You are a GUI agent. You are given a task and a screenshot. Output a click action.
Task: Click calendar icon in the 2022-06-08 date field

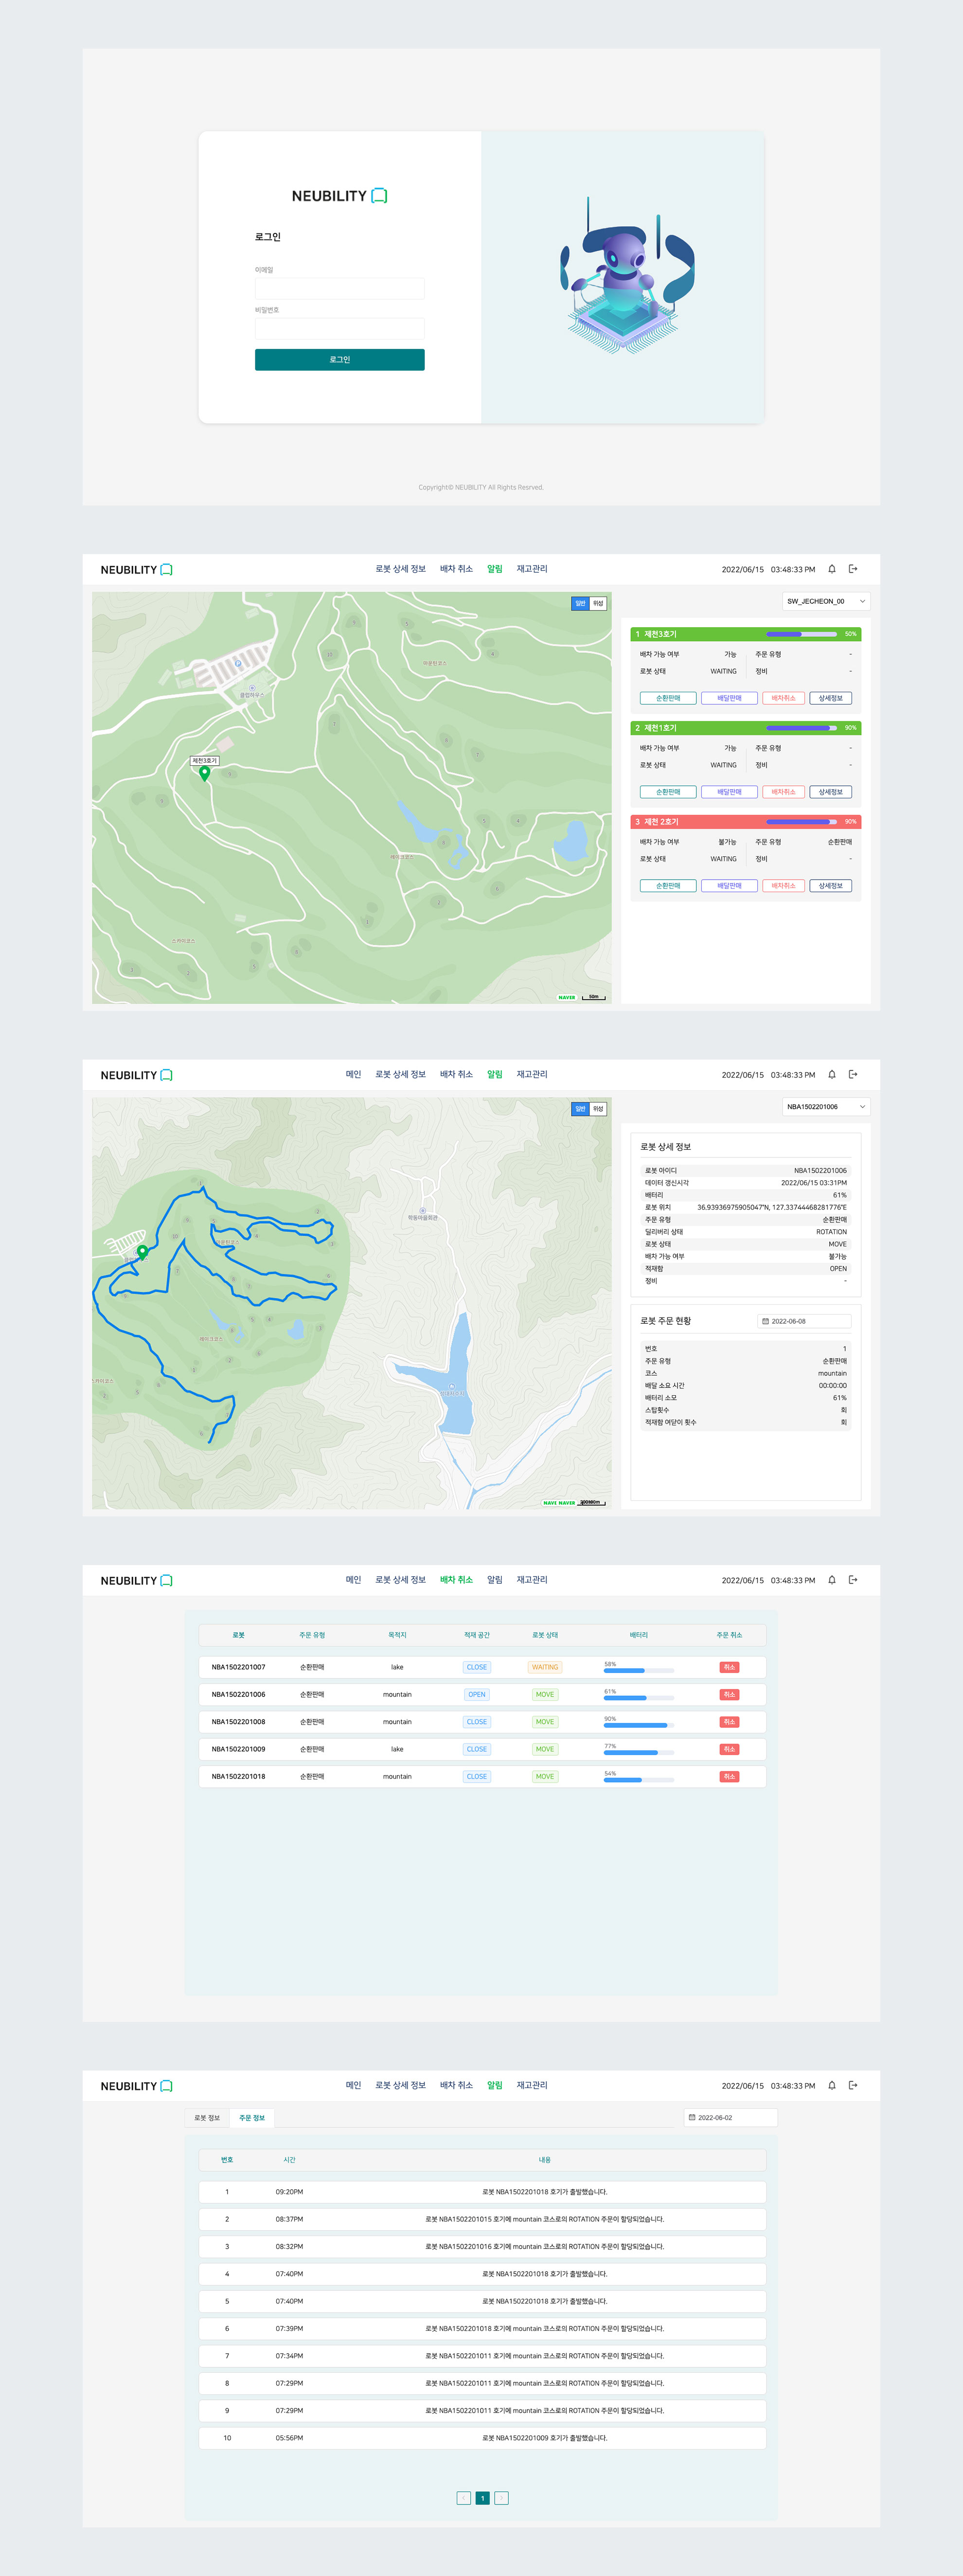coord(765,1321)
